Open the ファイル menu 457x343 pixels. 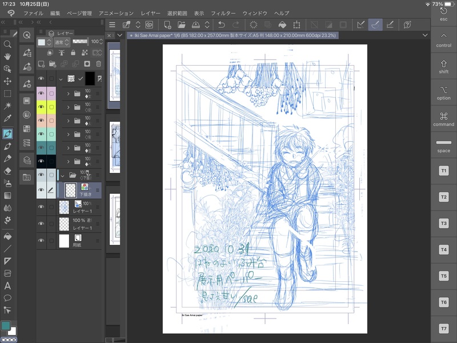pos(33,13)
